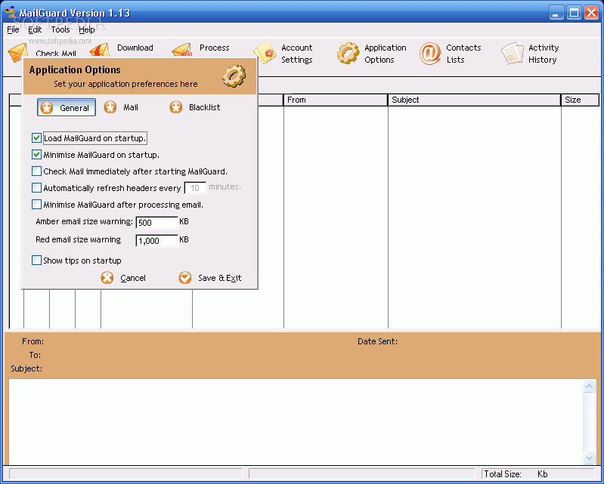This screenshot has height=484, width=604.
Task: Open Account Settings from its notepad icon
Action: [x=265, y=53]
